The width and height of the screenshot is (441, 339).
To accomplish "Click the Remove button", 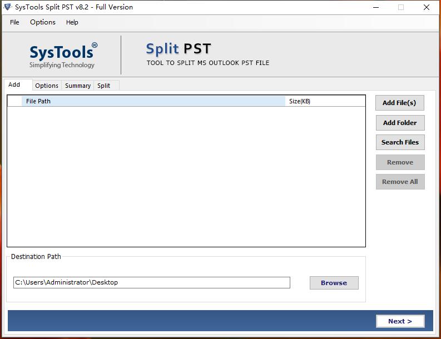I will (400, 162).
